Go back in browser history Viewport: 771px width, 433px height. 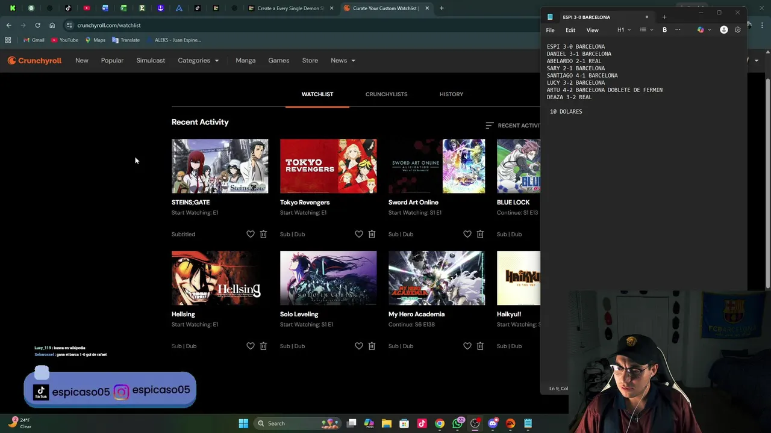tap(8, 25)
